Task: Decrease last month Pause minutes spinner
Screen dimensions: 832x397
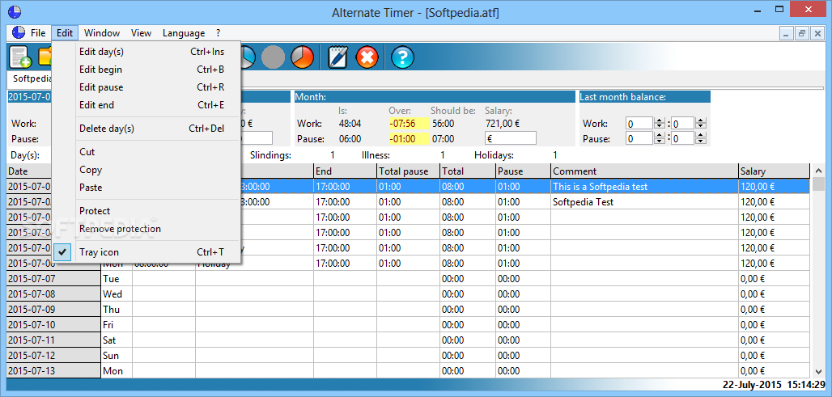Action: [700, 142]
